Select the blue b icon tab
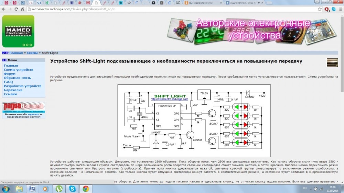The height and width of the screenshot is (193, 344). (x=121, y=3)
